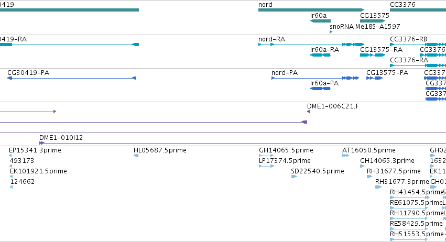Viewport: 446px width, 242px height.
Task: Open the 'snoRNA:Me18S-A1597' feature label
Action: [365, 26]
